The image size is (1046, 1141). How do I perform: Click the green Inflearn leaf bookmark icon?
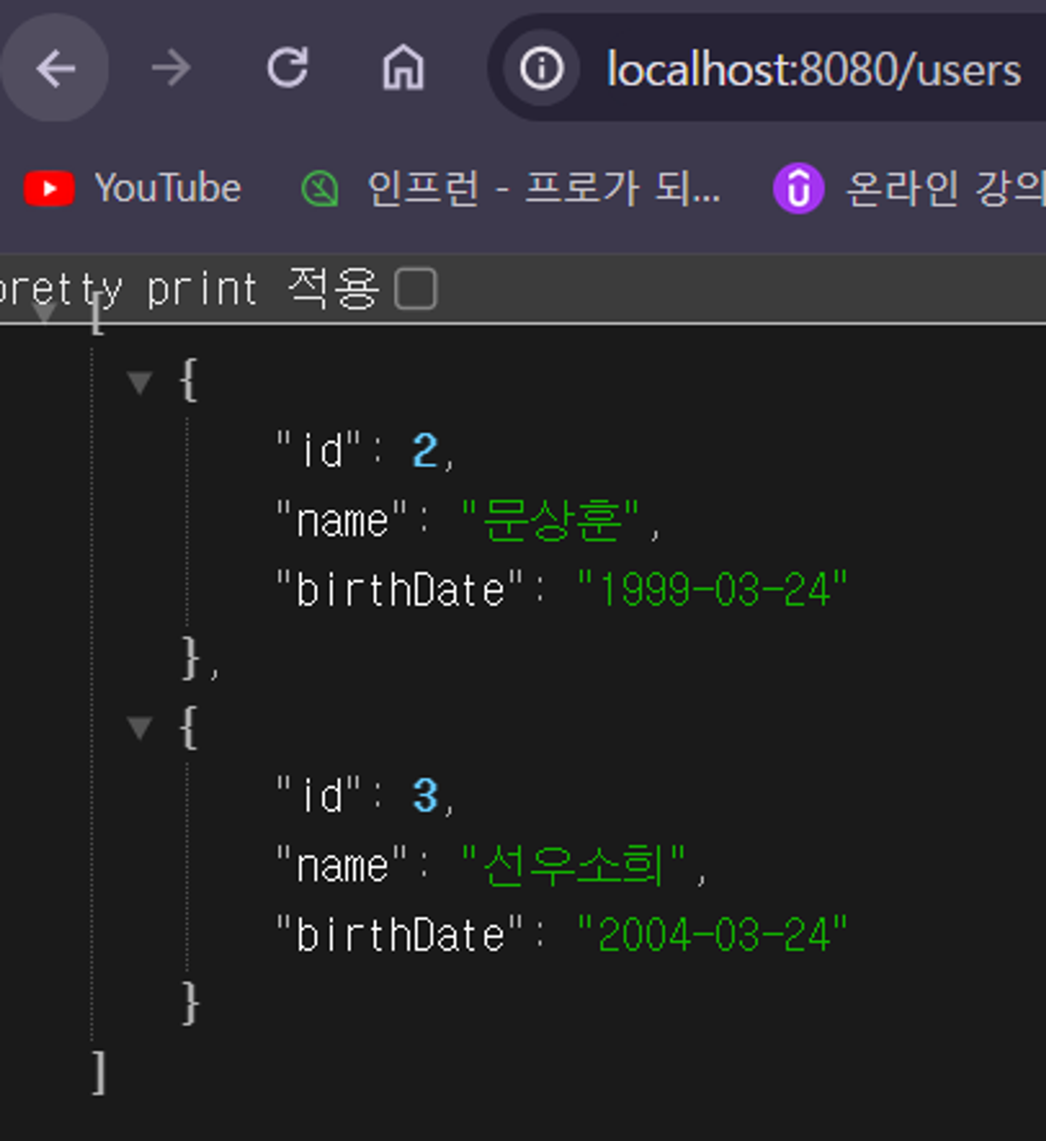321,188
